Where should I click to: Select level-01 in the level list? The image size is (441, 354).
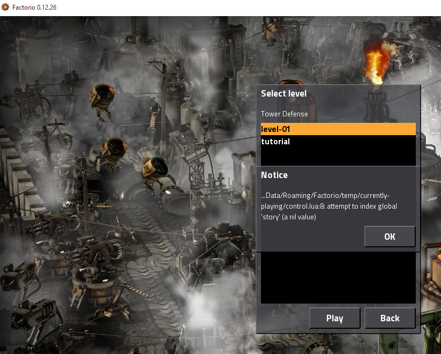[x=338, y=129]
